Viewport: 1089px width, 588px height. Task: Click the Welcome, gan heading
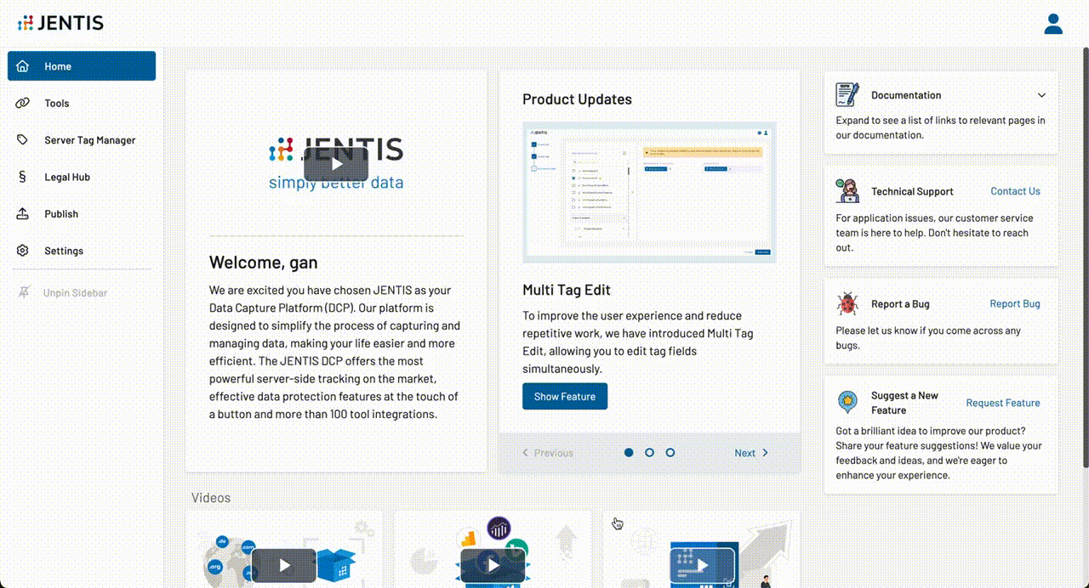pyautogui.click(x=264, y=262)
